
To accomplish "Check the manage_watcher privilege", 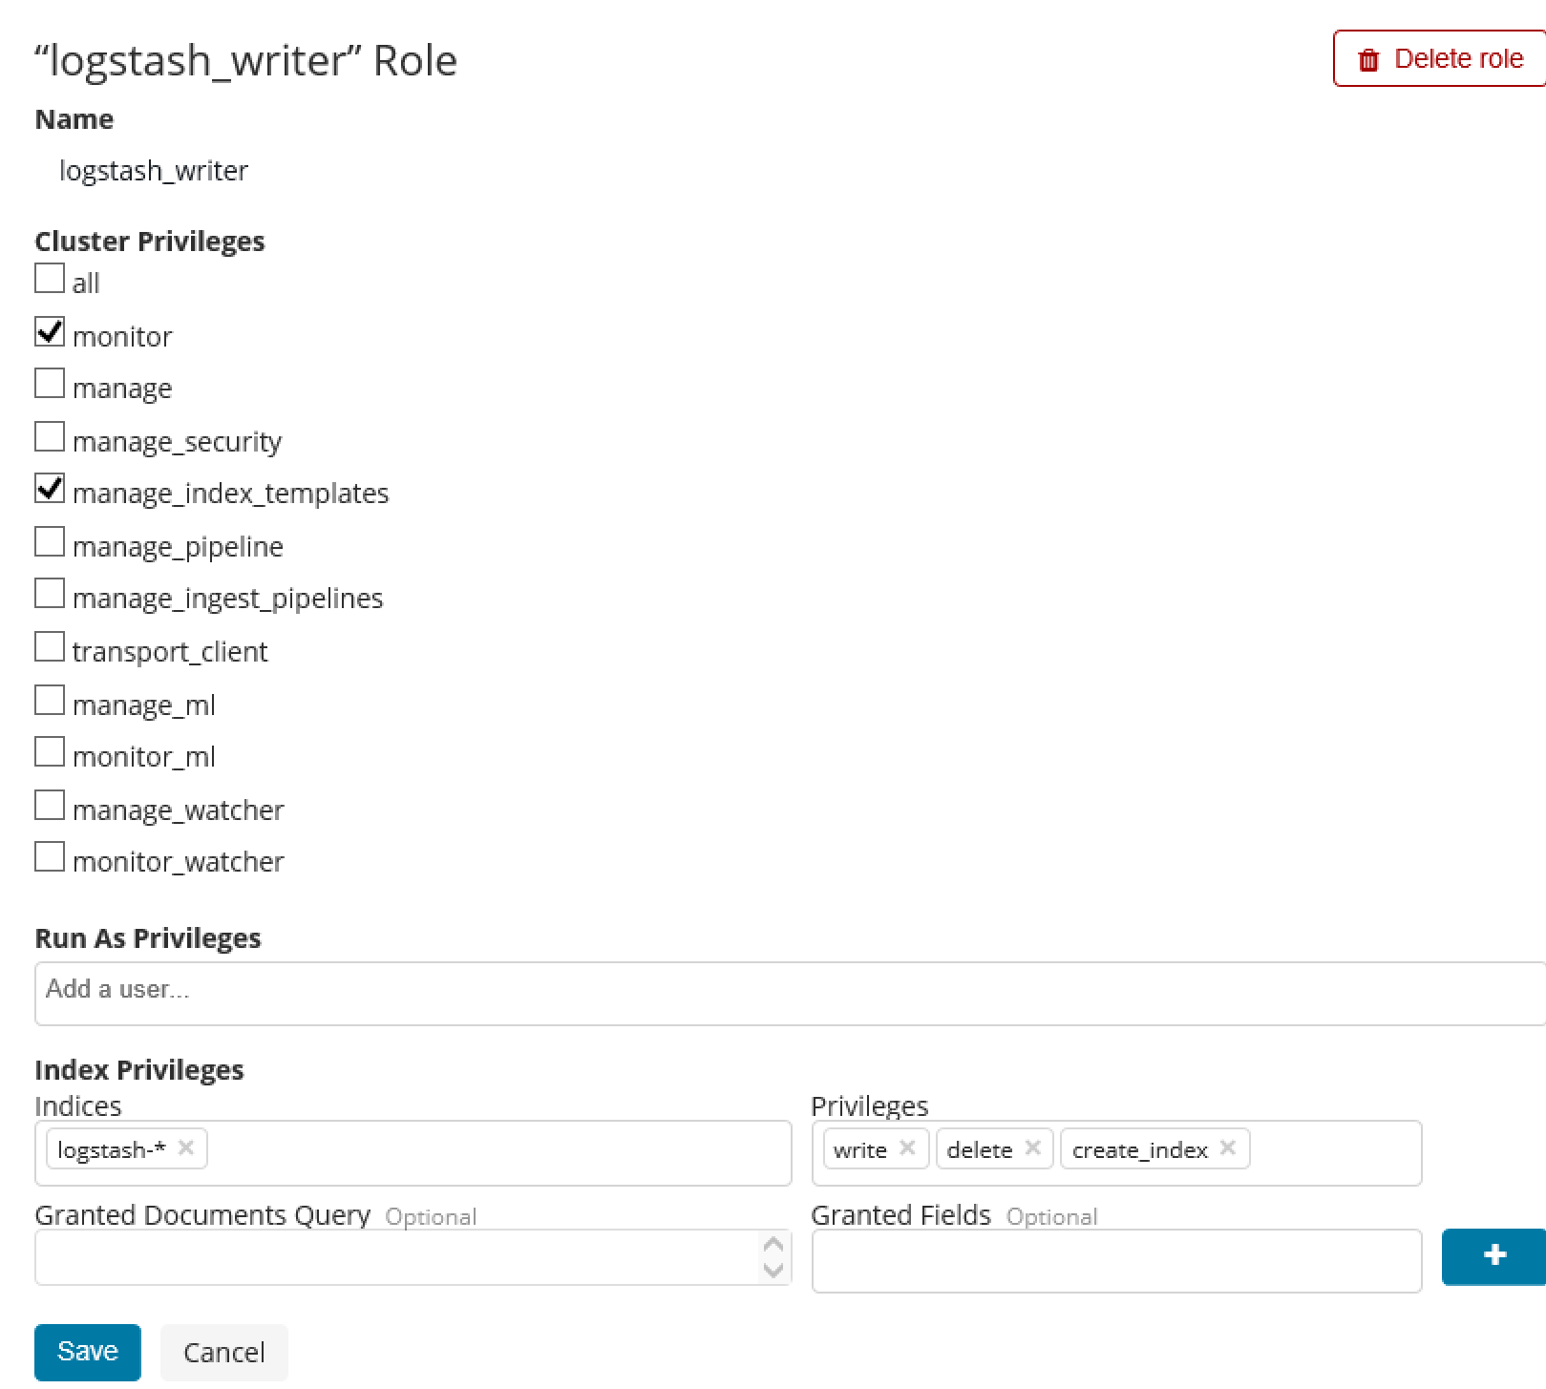I will pyautogui.click(x=50, y=806).
